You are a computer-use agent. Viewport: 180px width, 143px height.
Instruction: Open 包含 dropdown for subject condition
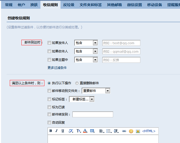(x=86, y=60)
